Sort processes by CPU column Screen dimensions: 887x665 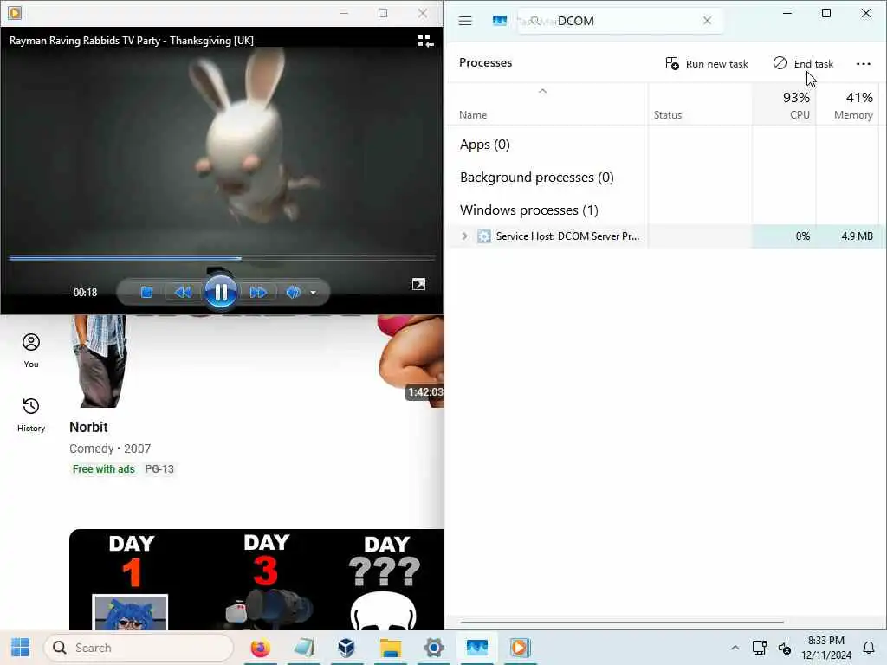(783, 105)
